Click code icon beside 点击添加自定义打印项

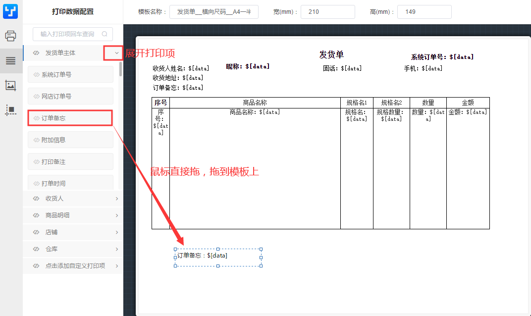tap(36, 266)
